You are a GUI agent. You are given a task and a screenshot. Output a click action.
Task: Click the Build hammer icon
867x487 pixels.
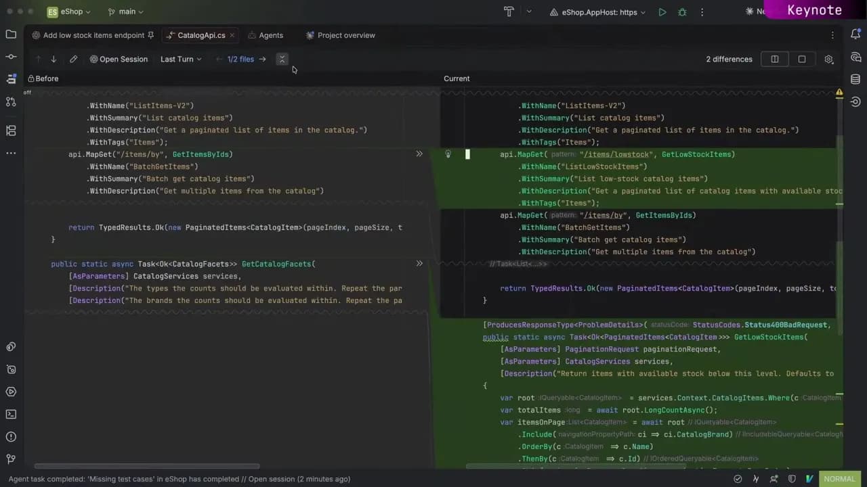(509, 11)
